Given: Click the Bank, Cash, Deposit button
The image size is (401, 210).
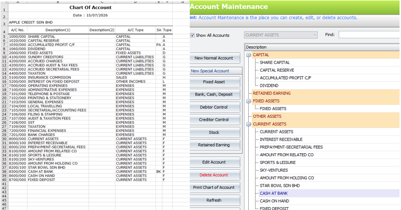Looking at the screenshot, I should (214, 94).
